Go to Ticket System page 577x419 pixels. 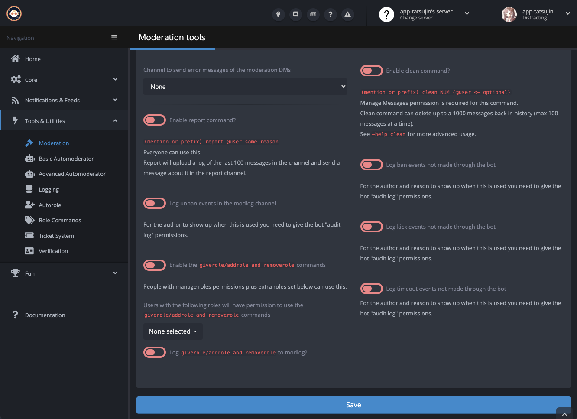56,236
